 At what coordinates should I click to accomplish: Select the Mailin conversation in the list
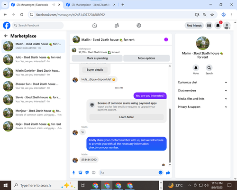33,46
